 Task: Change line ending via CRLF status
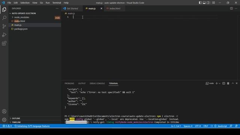[205, 126]
